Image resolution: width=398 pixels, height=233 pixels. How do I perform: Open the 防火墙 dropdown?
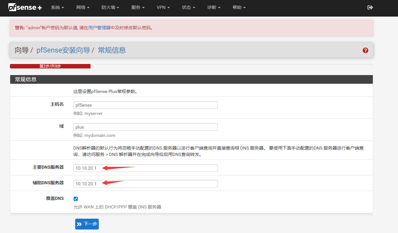point(110,7)
